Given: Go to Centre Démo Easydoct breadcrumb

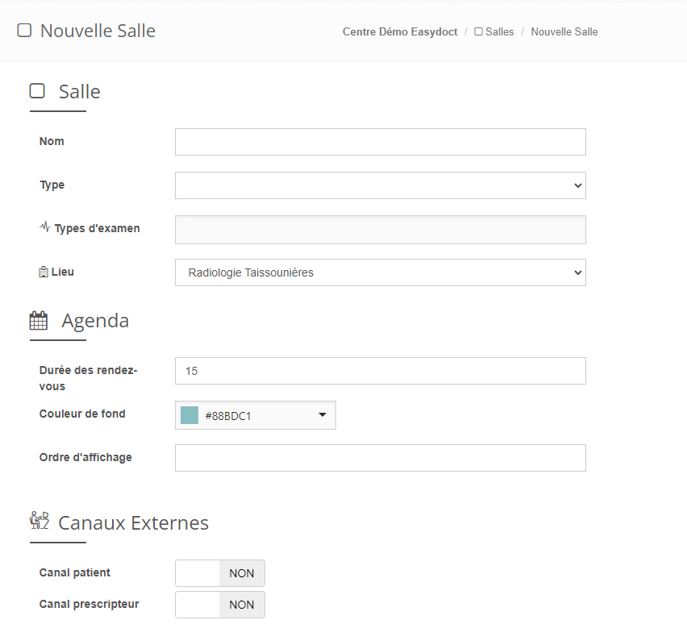Looking at the screenshot, I should pyautogui.click(x=400, y=32).
